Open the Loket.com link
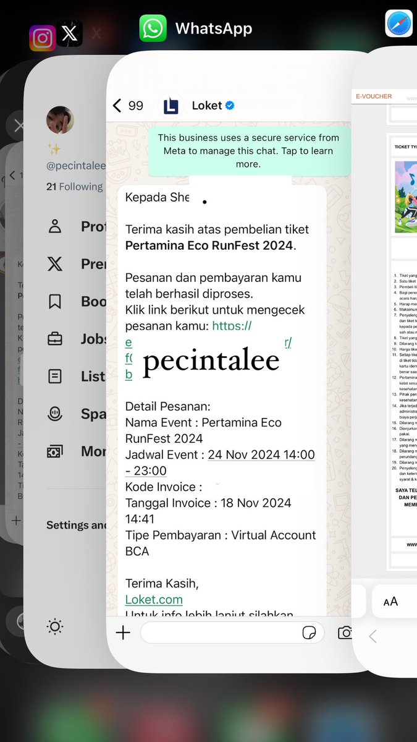The image size is (417, 742). click(154, 599)
